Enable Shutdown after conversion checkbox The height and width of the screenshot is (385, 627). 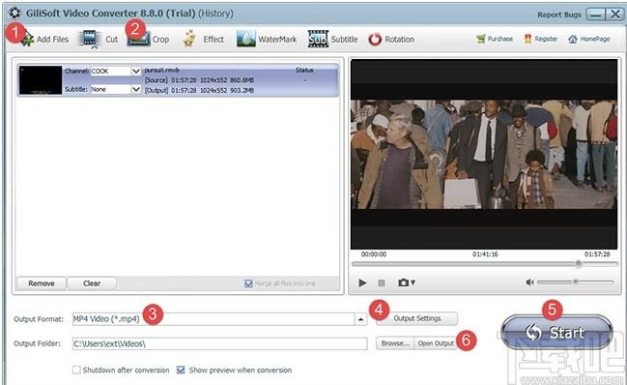[x=76, y=370]
